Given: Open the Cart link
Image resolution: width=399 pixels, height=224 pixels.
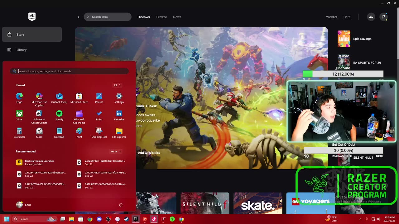Looking at the screenshot, I should click(x=347, y=17).
